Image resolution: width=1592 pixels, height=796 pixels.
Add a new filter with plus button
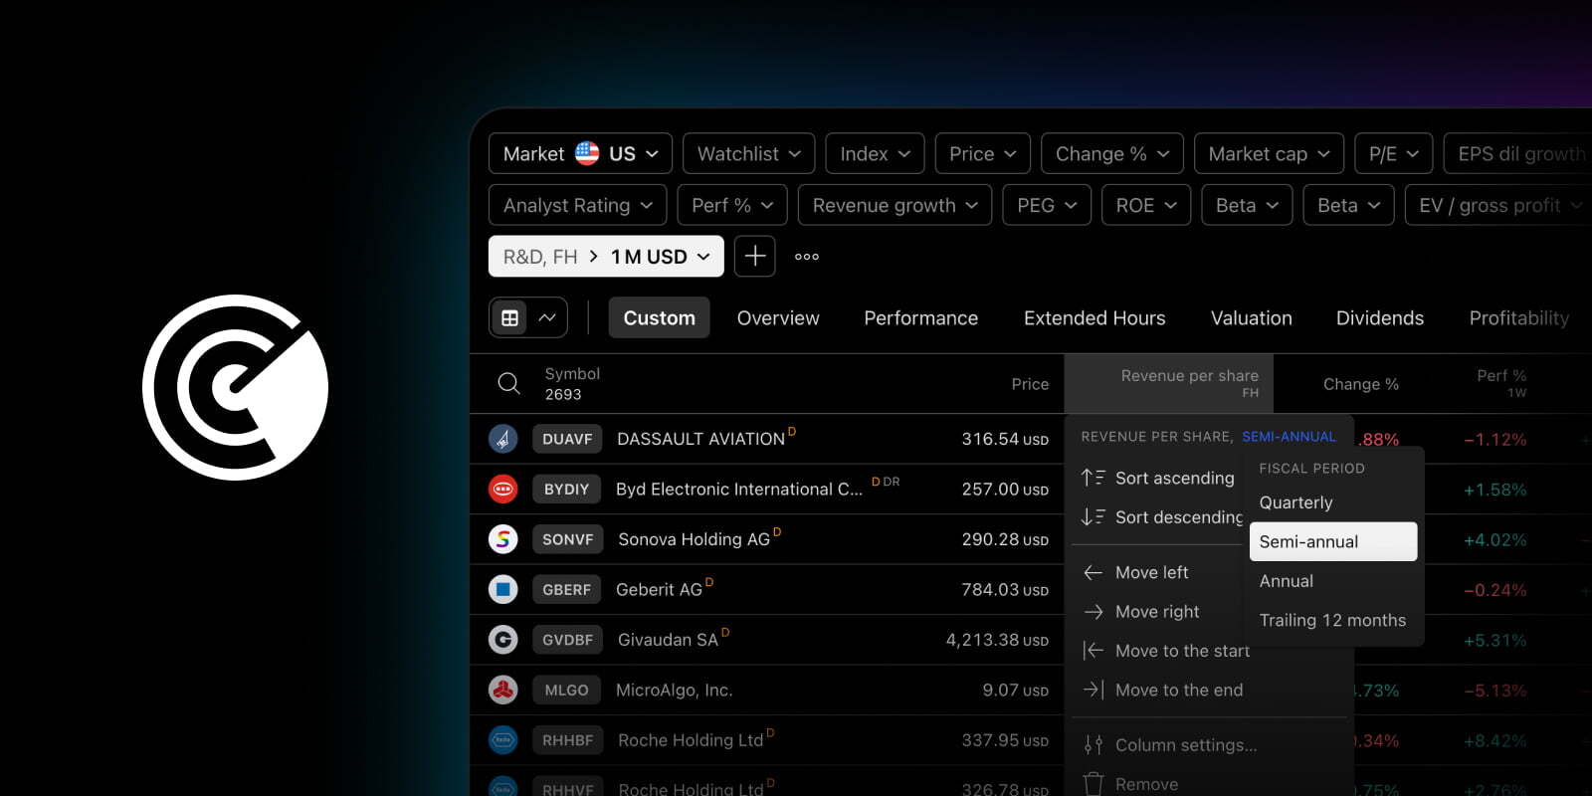click(755, 256)
